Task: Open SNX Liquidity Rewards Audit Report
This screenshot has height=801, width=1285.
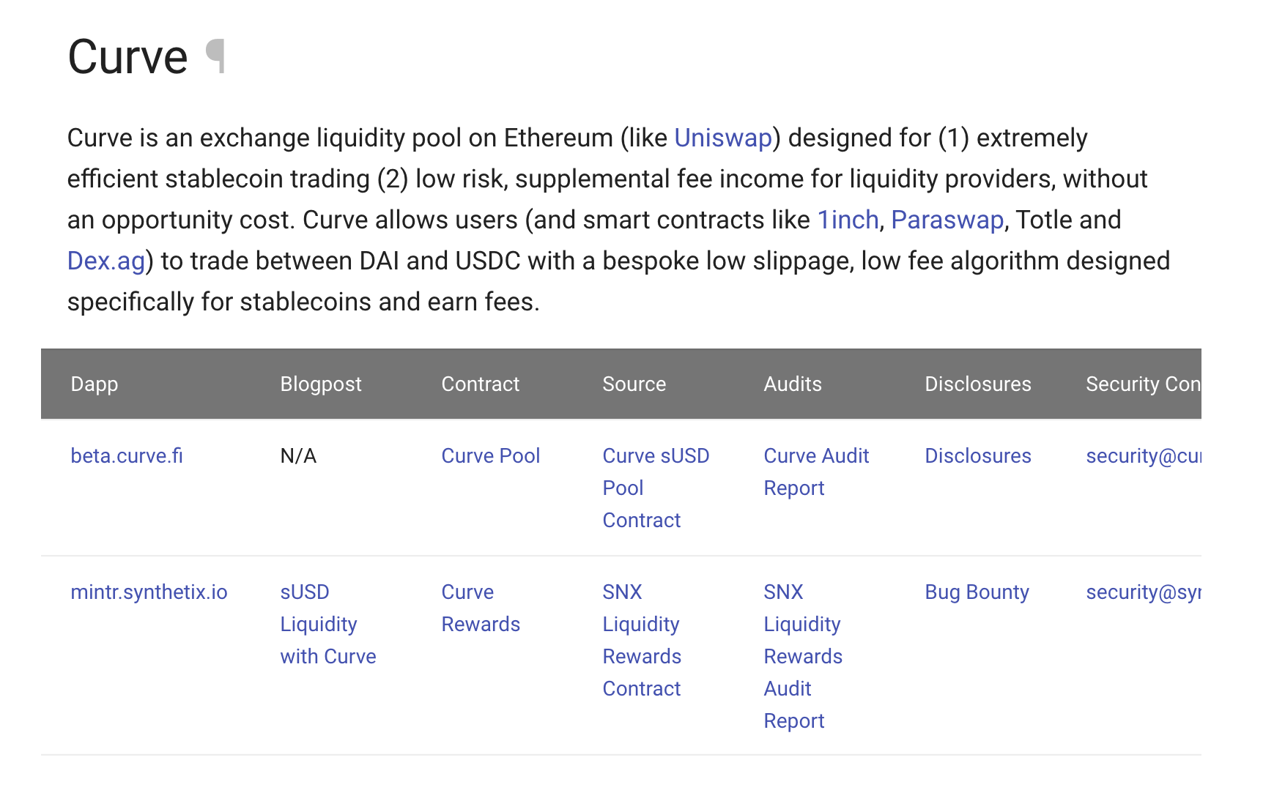Action: point(802,656)
